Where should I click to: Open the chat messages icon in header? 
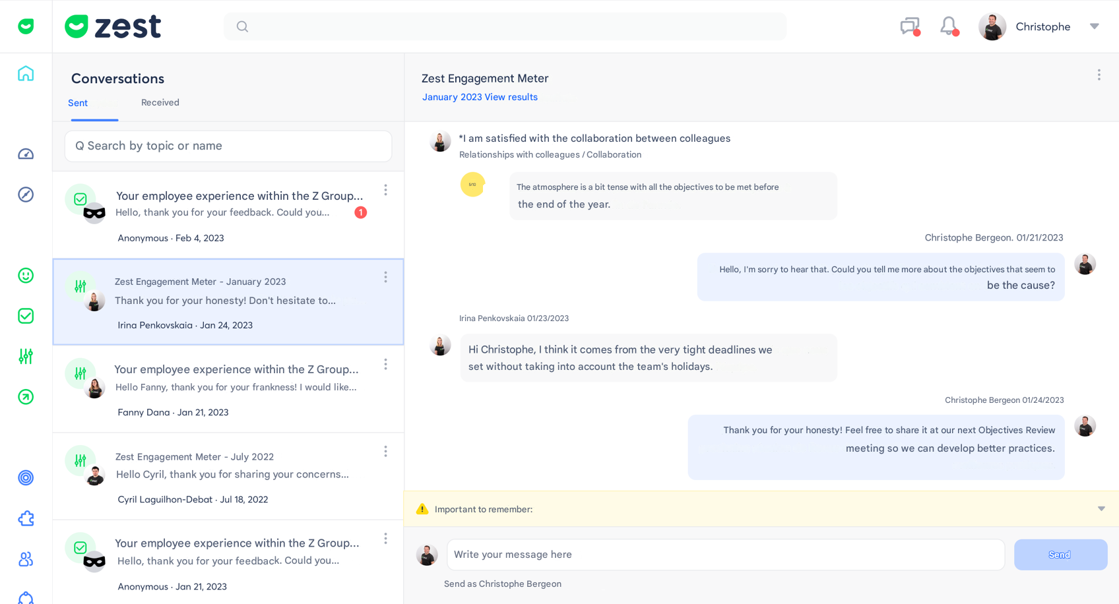pyautogui.click(x=910, y=26)
